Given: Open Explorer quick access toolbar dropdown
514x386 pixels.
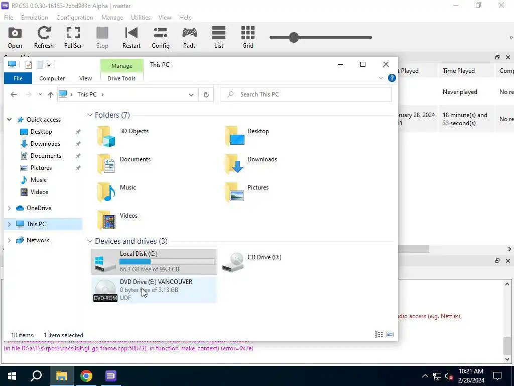Looking at the screenshot, I should [49, 65].
